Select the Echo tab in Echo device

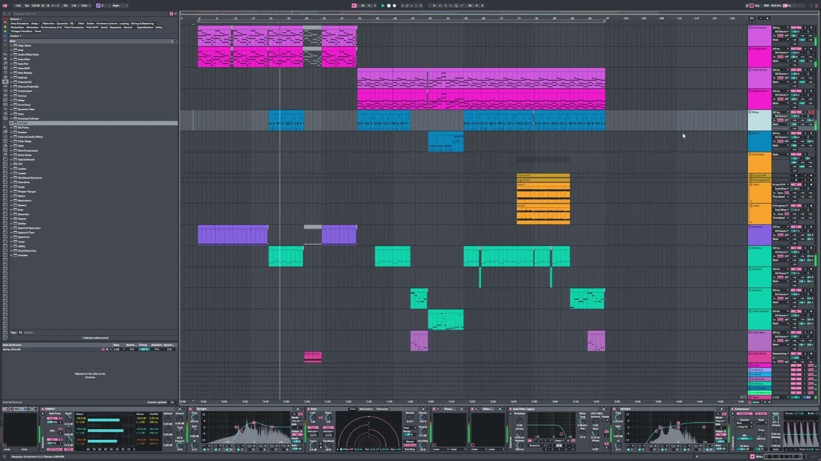click(353, 408)
